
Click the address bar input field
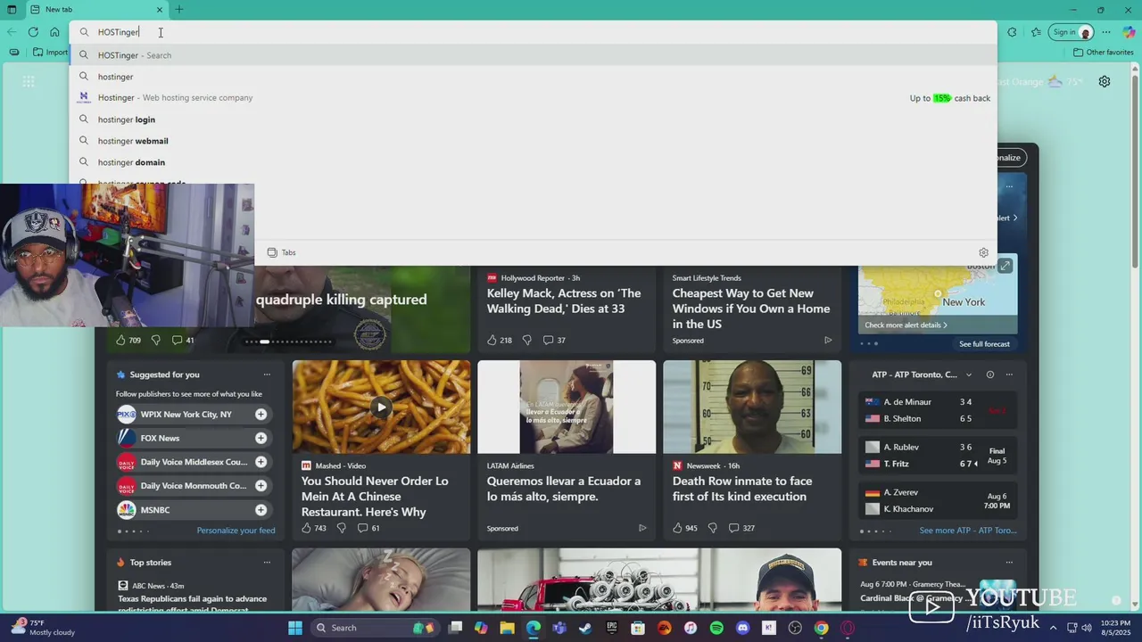pos(534,32)
